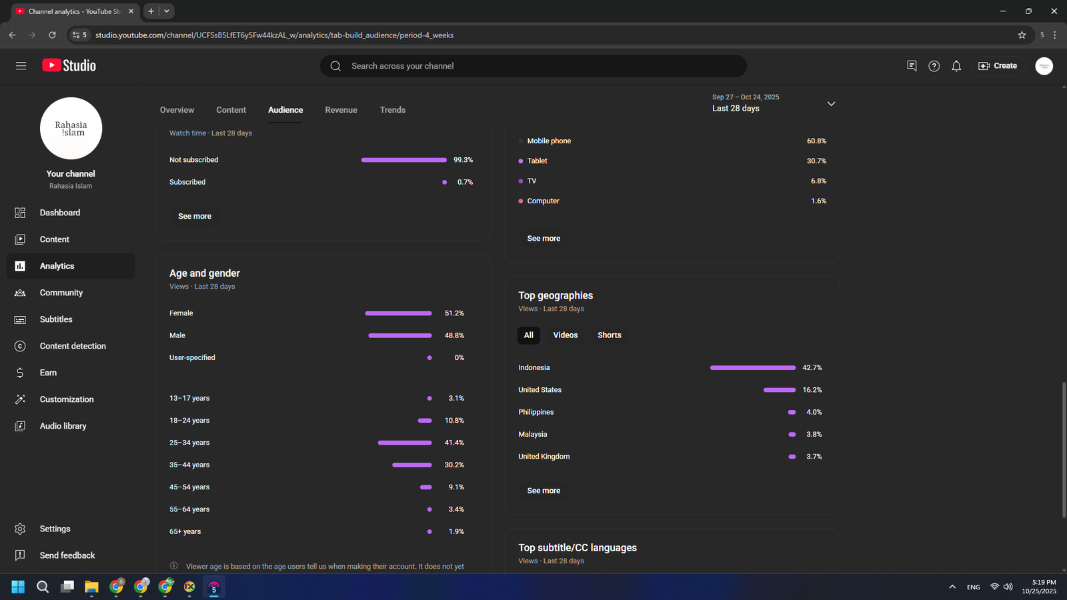Select the All filter in Top geographies
1067x600 pixels.
(x=529, y=335)
